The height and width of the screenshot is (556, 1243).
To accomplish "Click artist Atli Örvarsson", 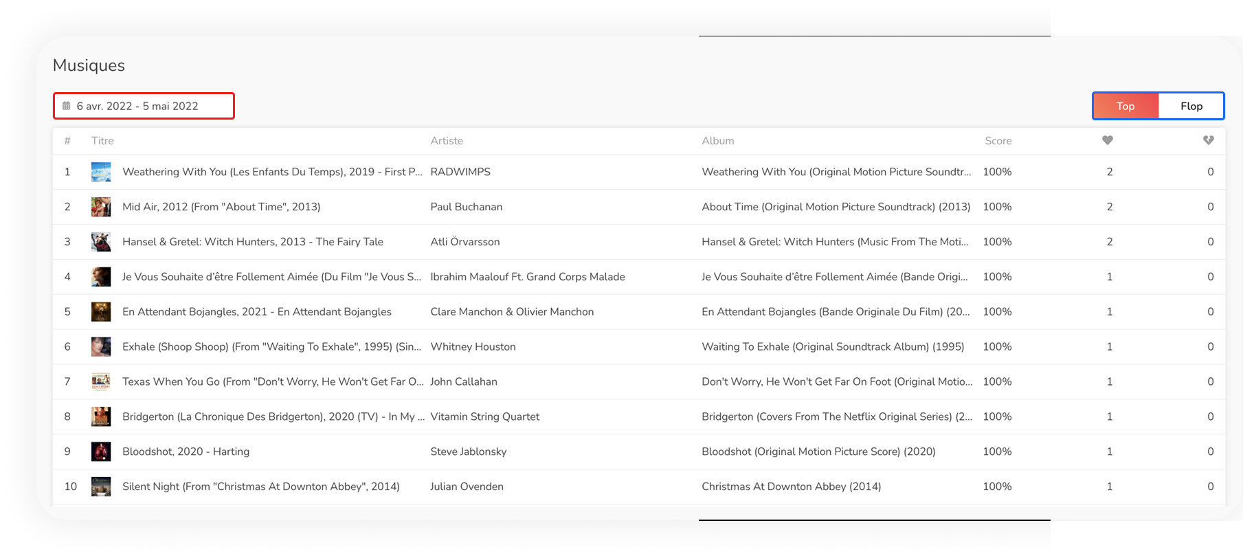I will [x=465, y=242].
